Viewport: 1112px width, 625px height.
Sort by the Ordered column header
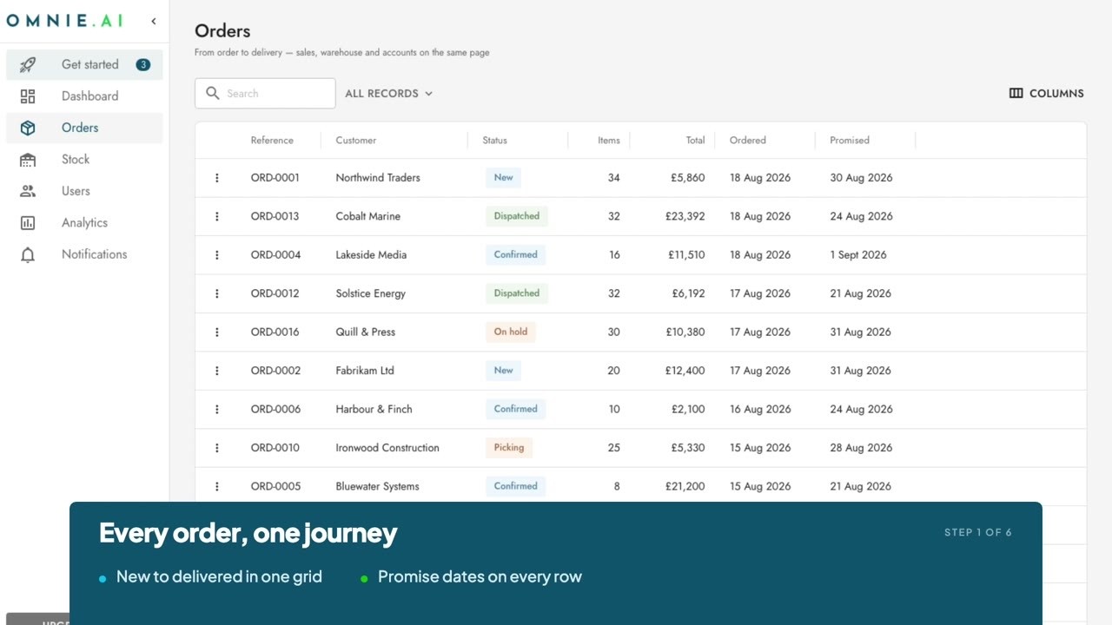[x=748, y=140]
